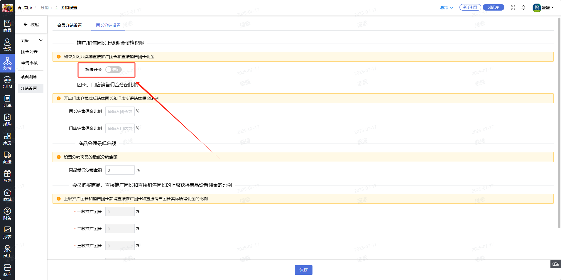Image resolution: width=561 pixels, height=280 pixels.
Task: Click the 商品最低分销金额 input field
Action: coord(120,170)
